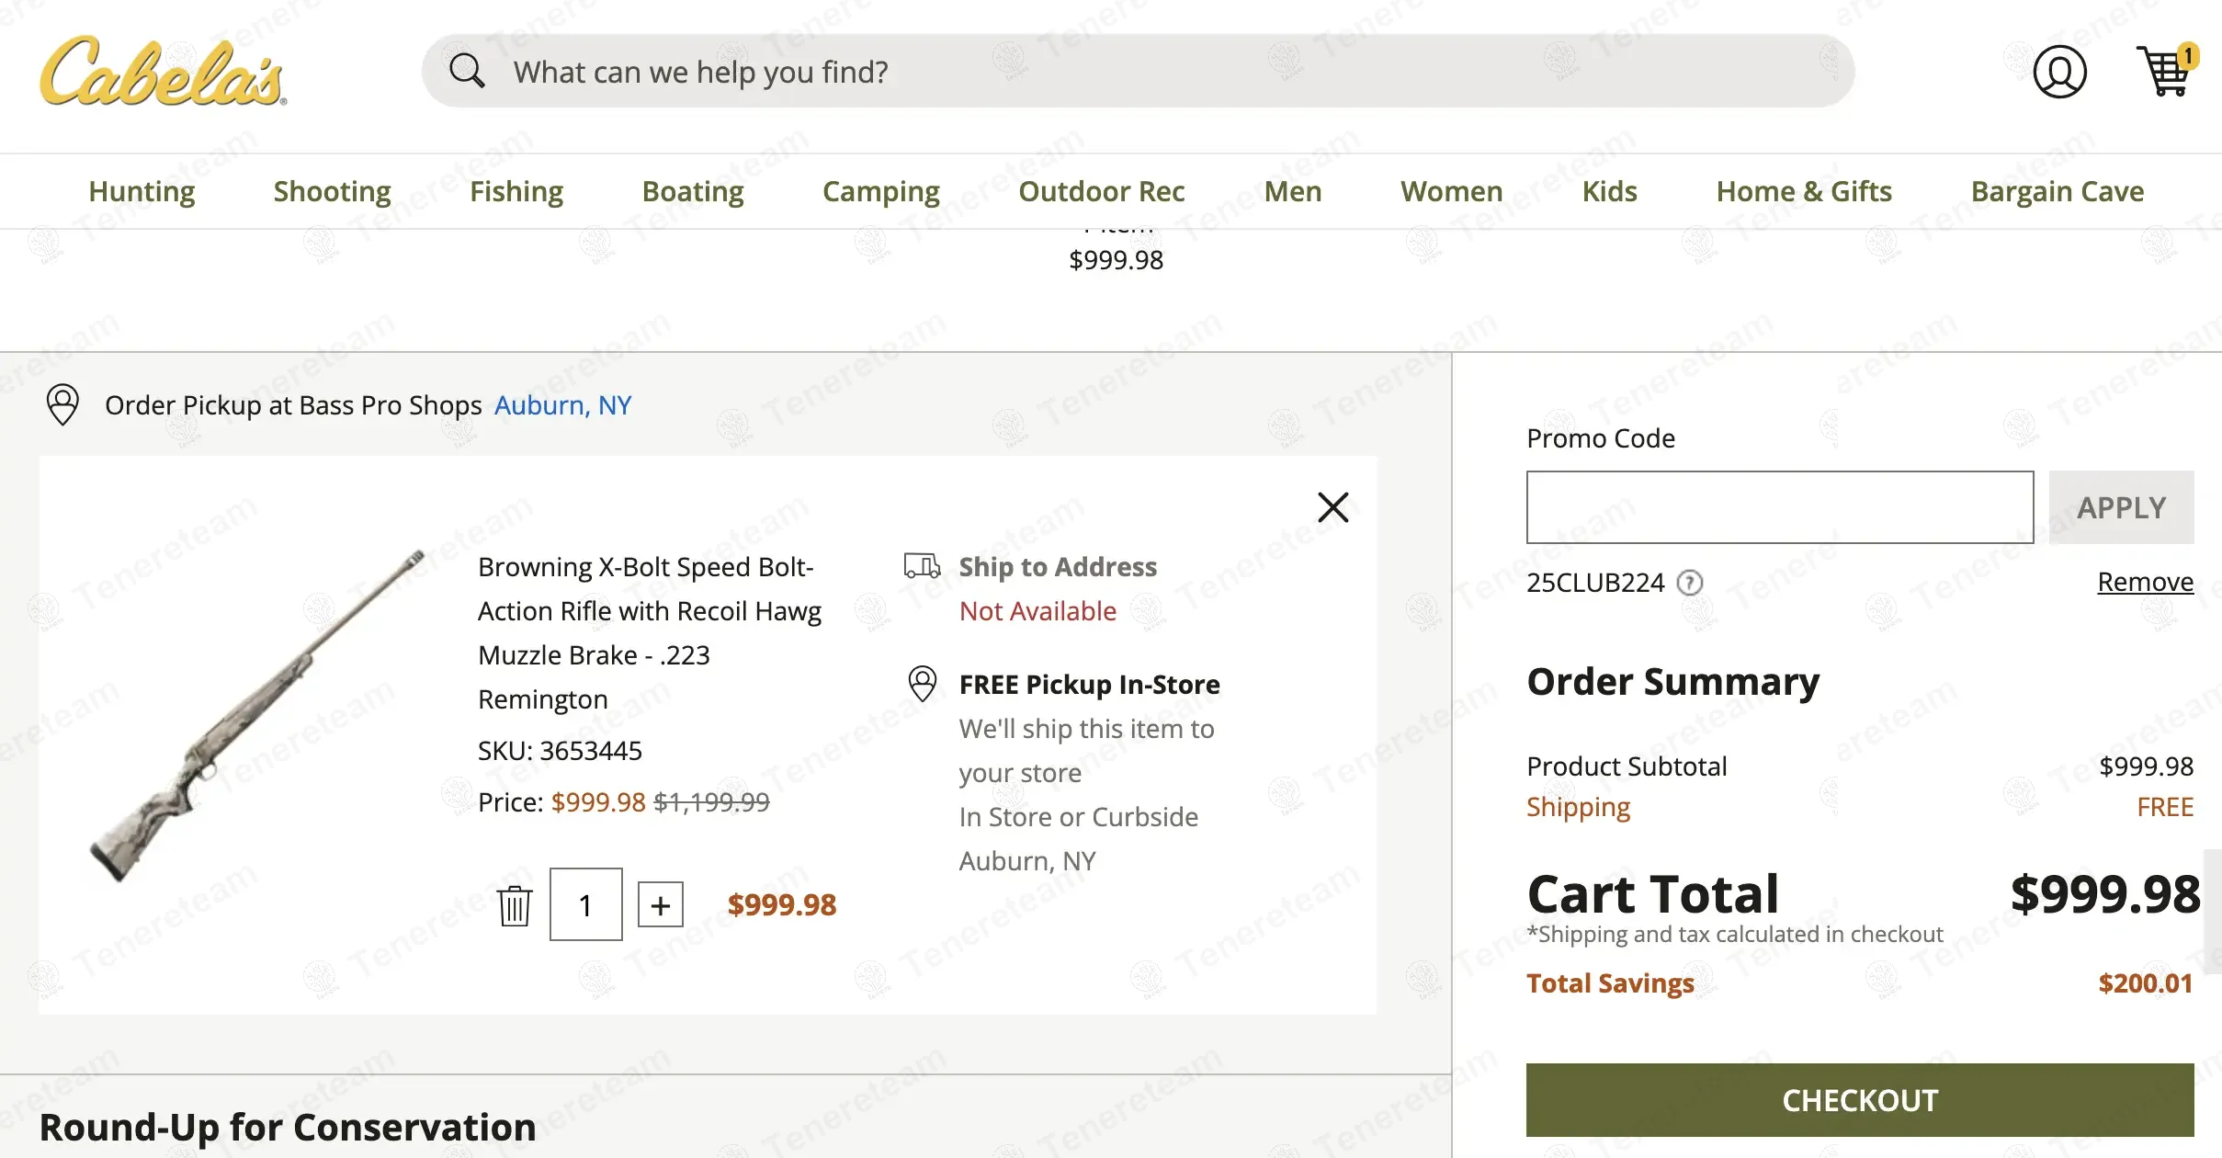The image size is (2222, 1158).
Task: Select FREE Pickup In-Store option
Action: click(1089, 685)
